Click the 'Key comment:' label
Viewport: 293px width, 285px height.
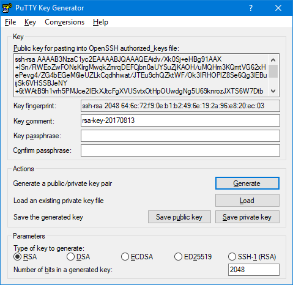click(34, 121)
